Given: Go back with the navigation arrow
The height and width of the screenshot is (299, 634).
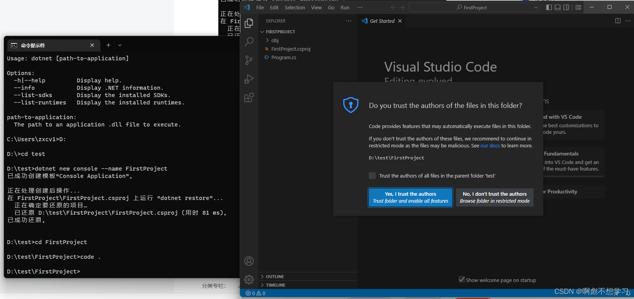Looking at the screenshot, I should [393, 7].
